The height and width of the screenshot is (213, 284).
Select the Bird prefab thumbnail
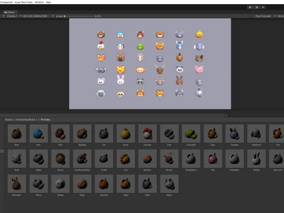tap(38, 134)
